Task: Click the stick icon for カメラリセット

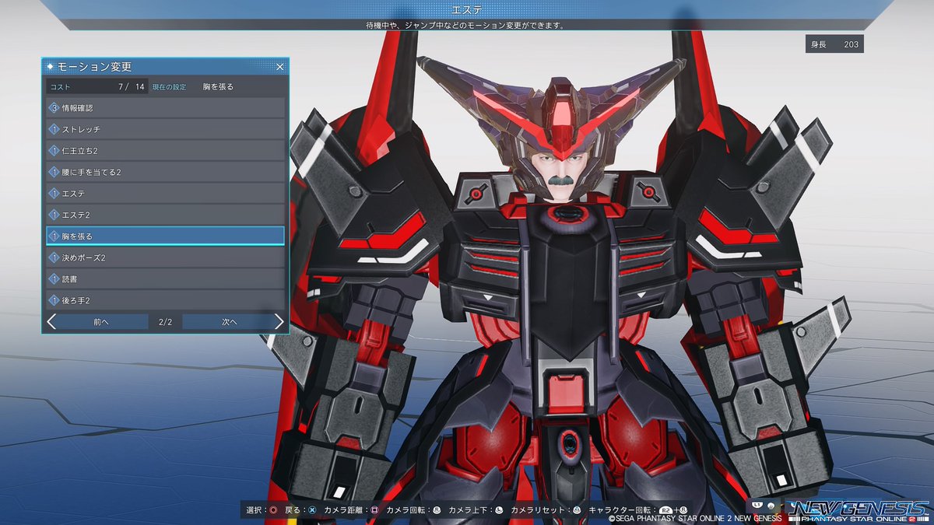Action: [577, 510]
